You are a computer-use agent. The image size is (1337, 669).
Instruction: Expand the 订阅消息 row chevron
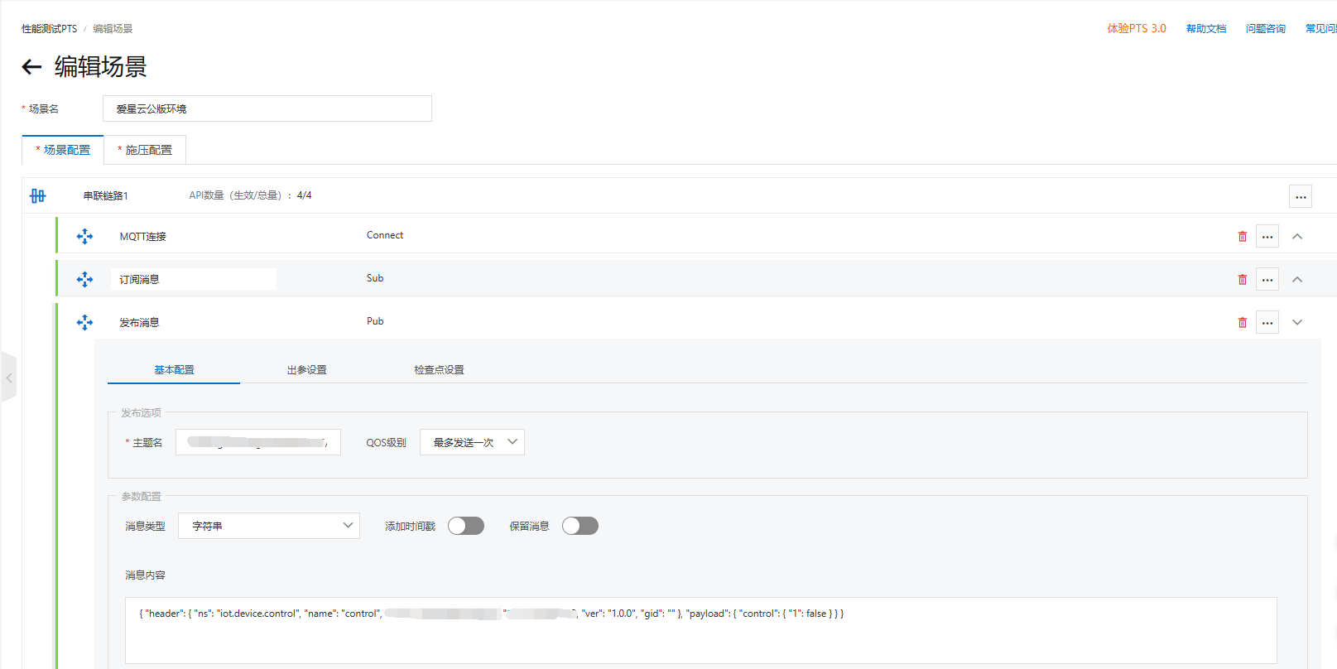tap(1297, 280)
